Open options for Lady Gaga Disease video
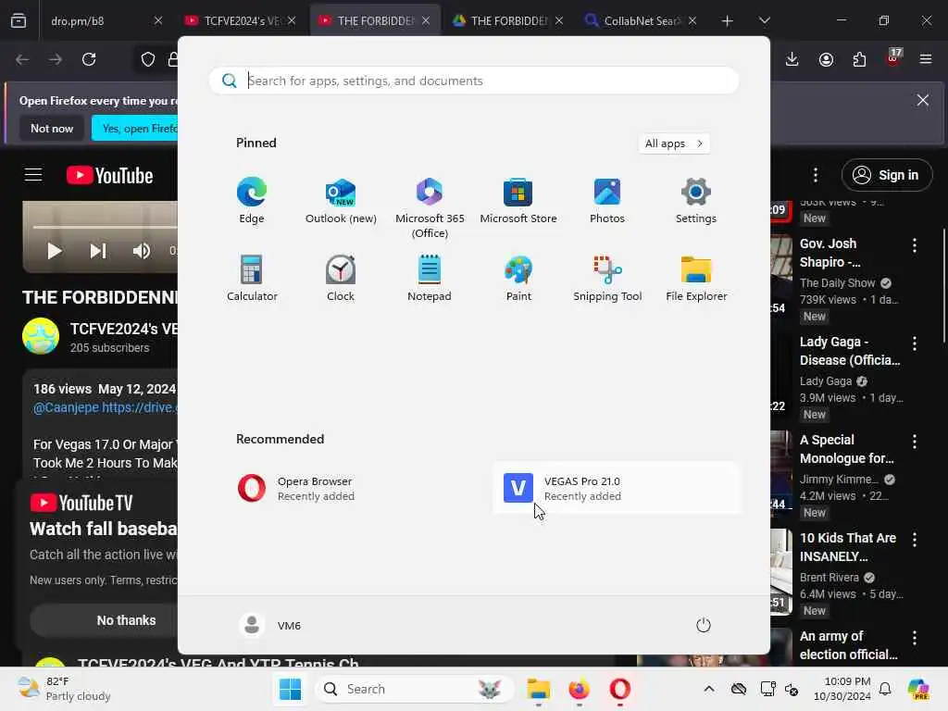 (914, 343)
